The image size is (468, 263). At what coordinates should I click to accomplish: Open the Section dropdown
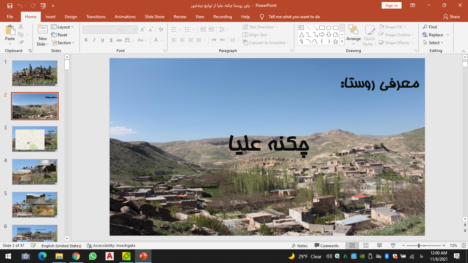tap(63, 42)
